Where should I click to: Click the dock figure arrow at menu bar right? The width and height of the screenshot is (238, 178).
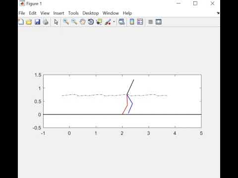click(x=218, y=13)
